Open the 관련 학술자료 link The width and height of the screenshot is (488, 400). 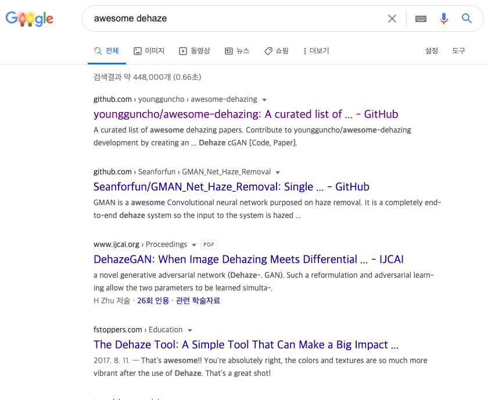click(198, 301)
